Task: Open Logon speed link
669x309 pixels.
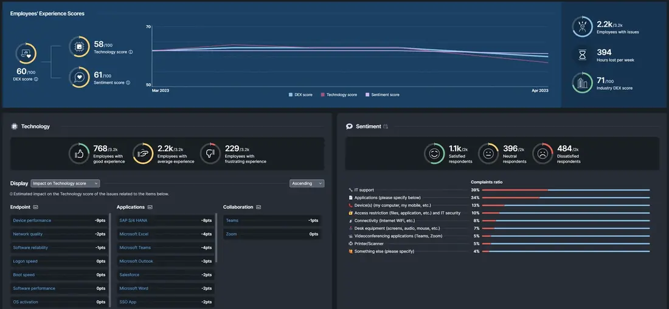Action: click(x=25, y=261)
